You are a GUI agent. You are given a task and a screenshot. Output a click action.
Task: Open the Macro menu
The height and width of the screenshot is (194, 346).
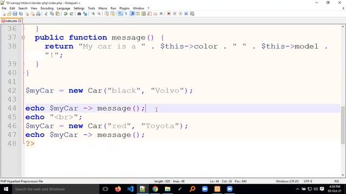pyautogui.click(x=103, y=8)
